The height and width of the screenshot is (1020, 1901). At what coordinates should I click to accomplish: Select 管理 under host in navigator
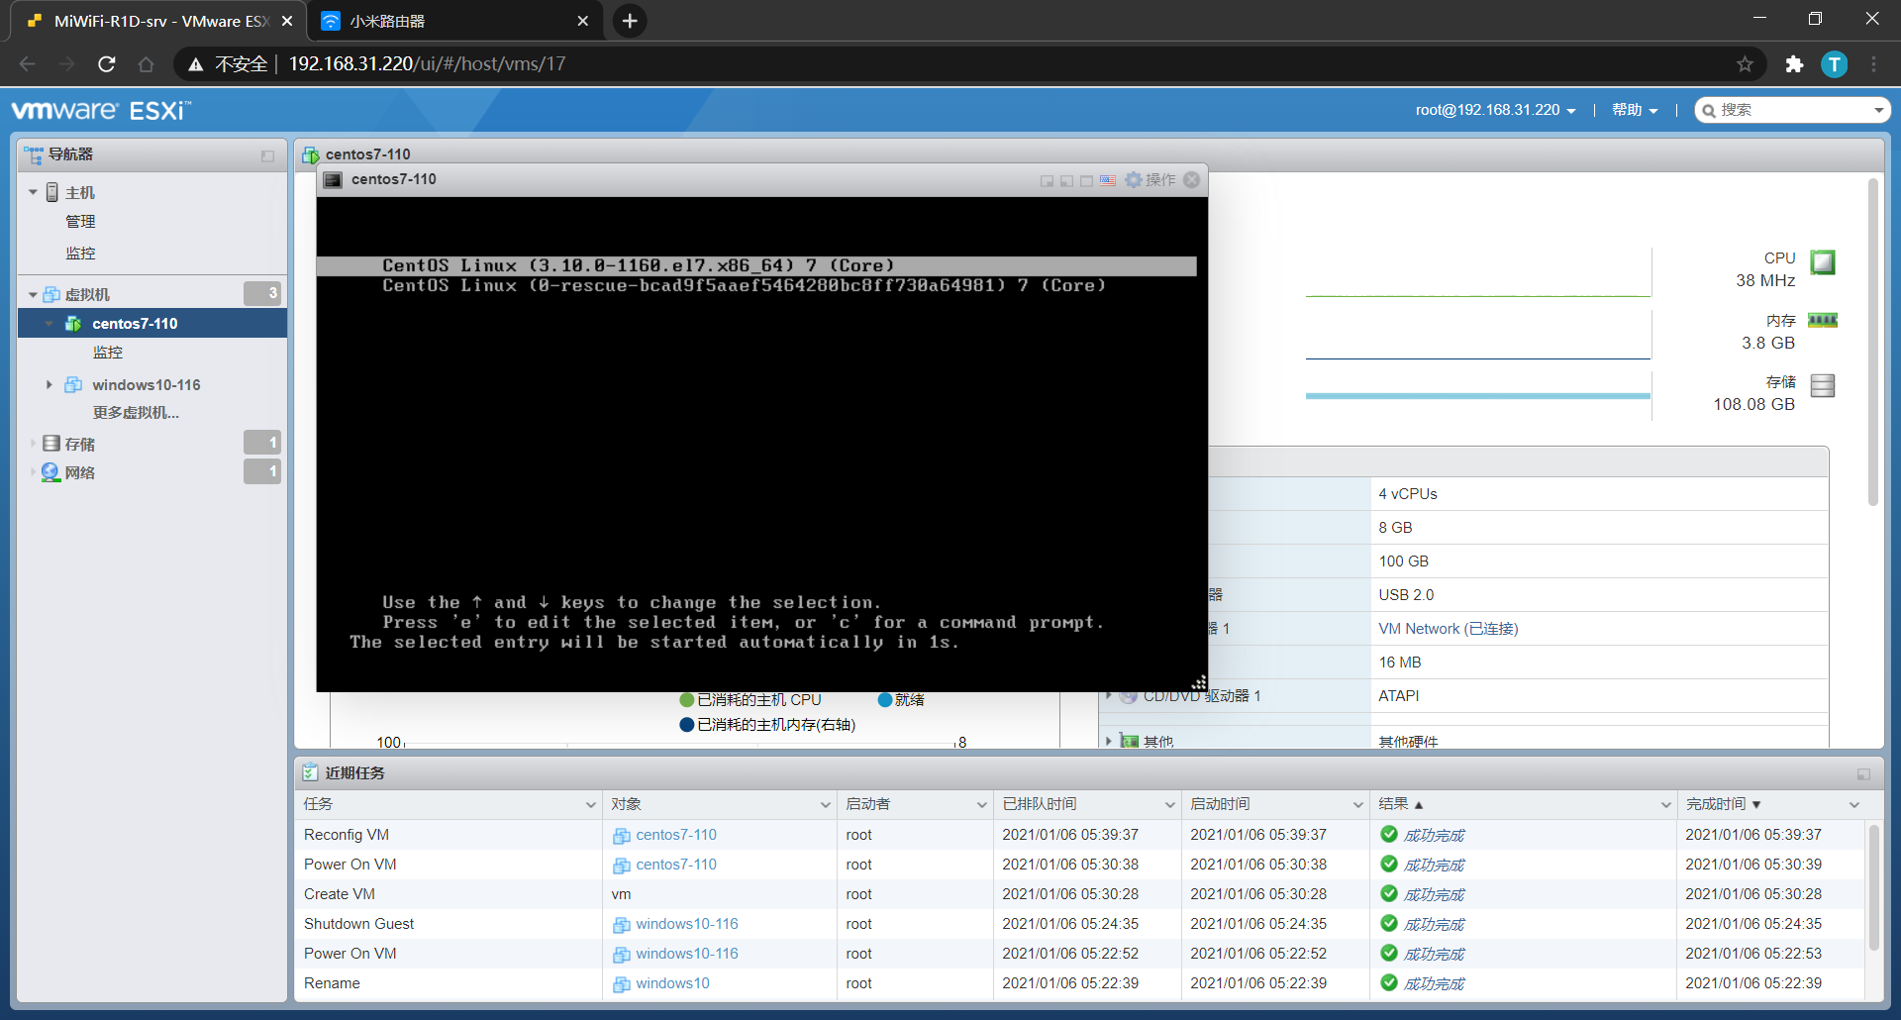(x=80, y=222)
